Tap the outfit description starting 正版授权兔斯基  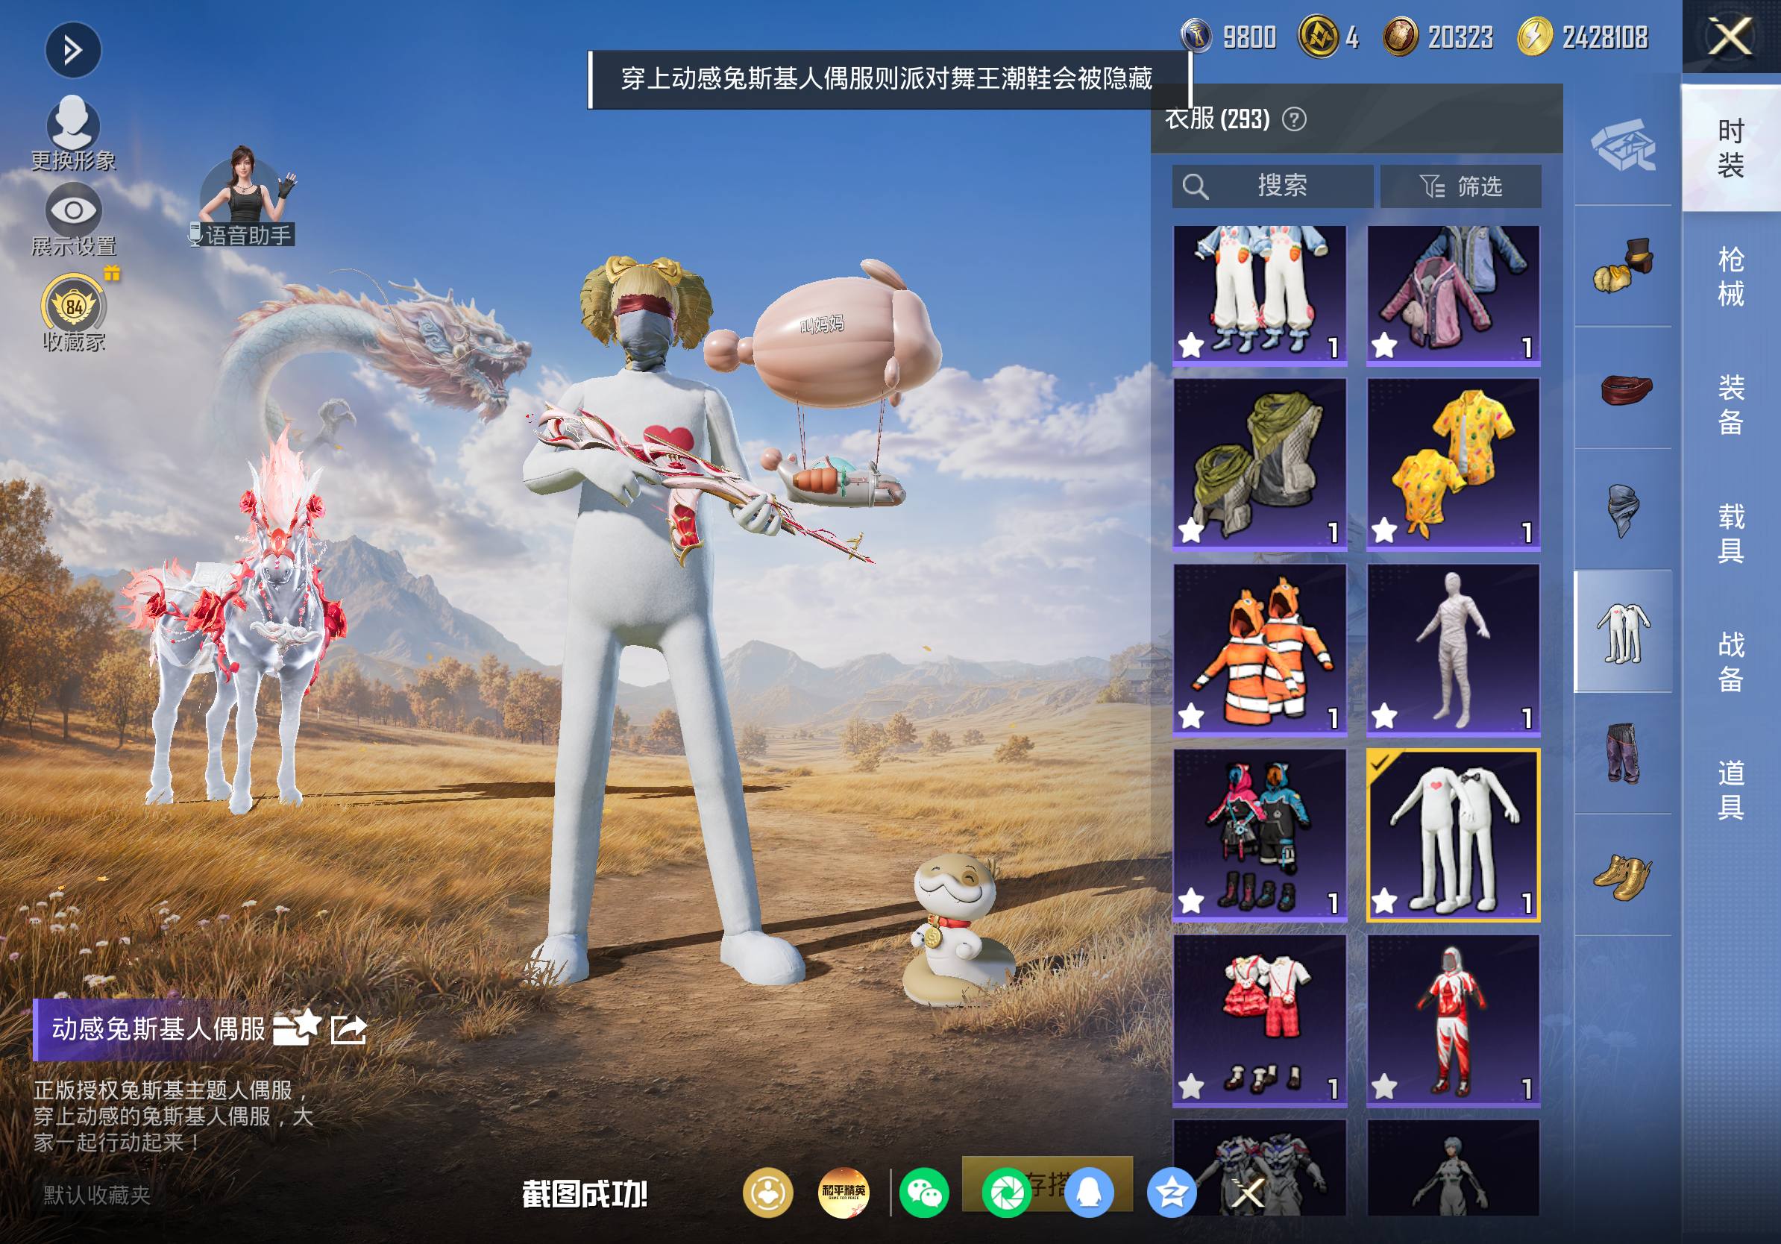click(173, 1116)
